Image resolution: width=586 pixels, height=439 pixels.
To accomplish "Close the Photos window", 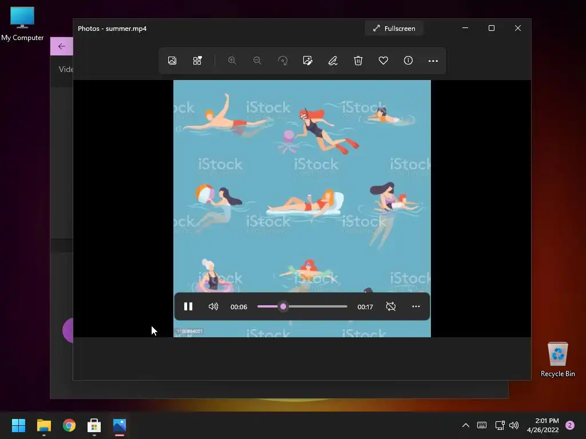I will [x=517, y=28].
